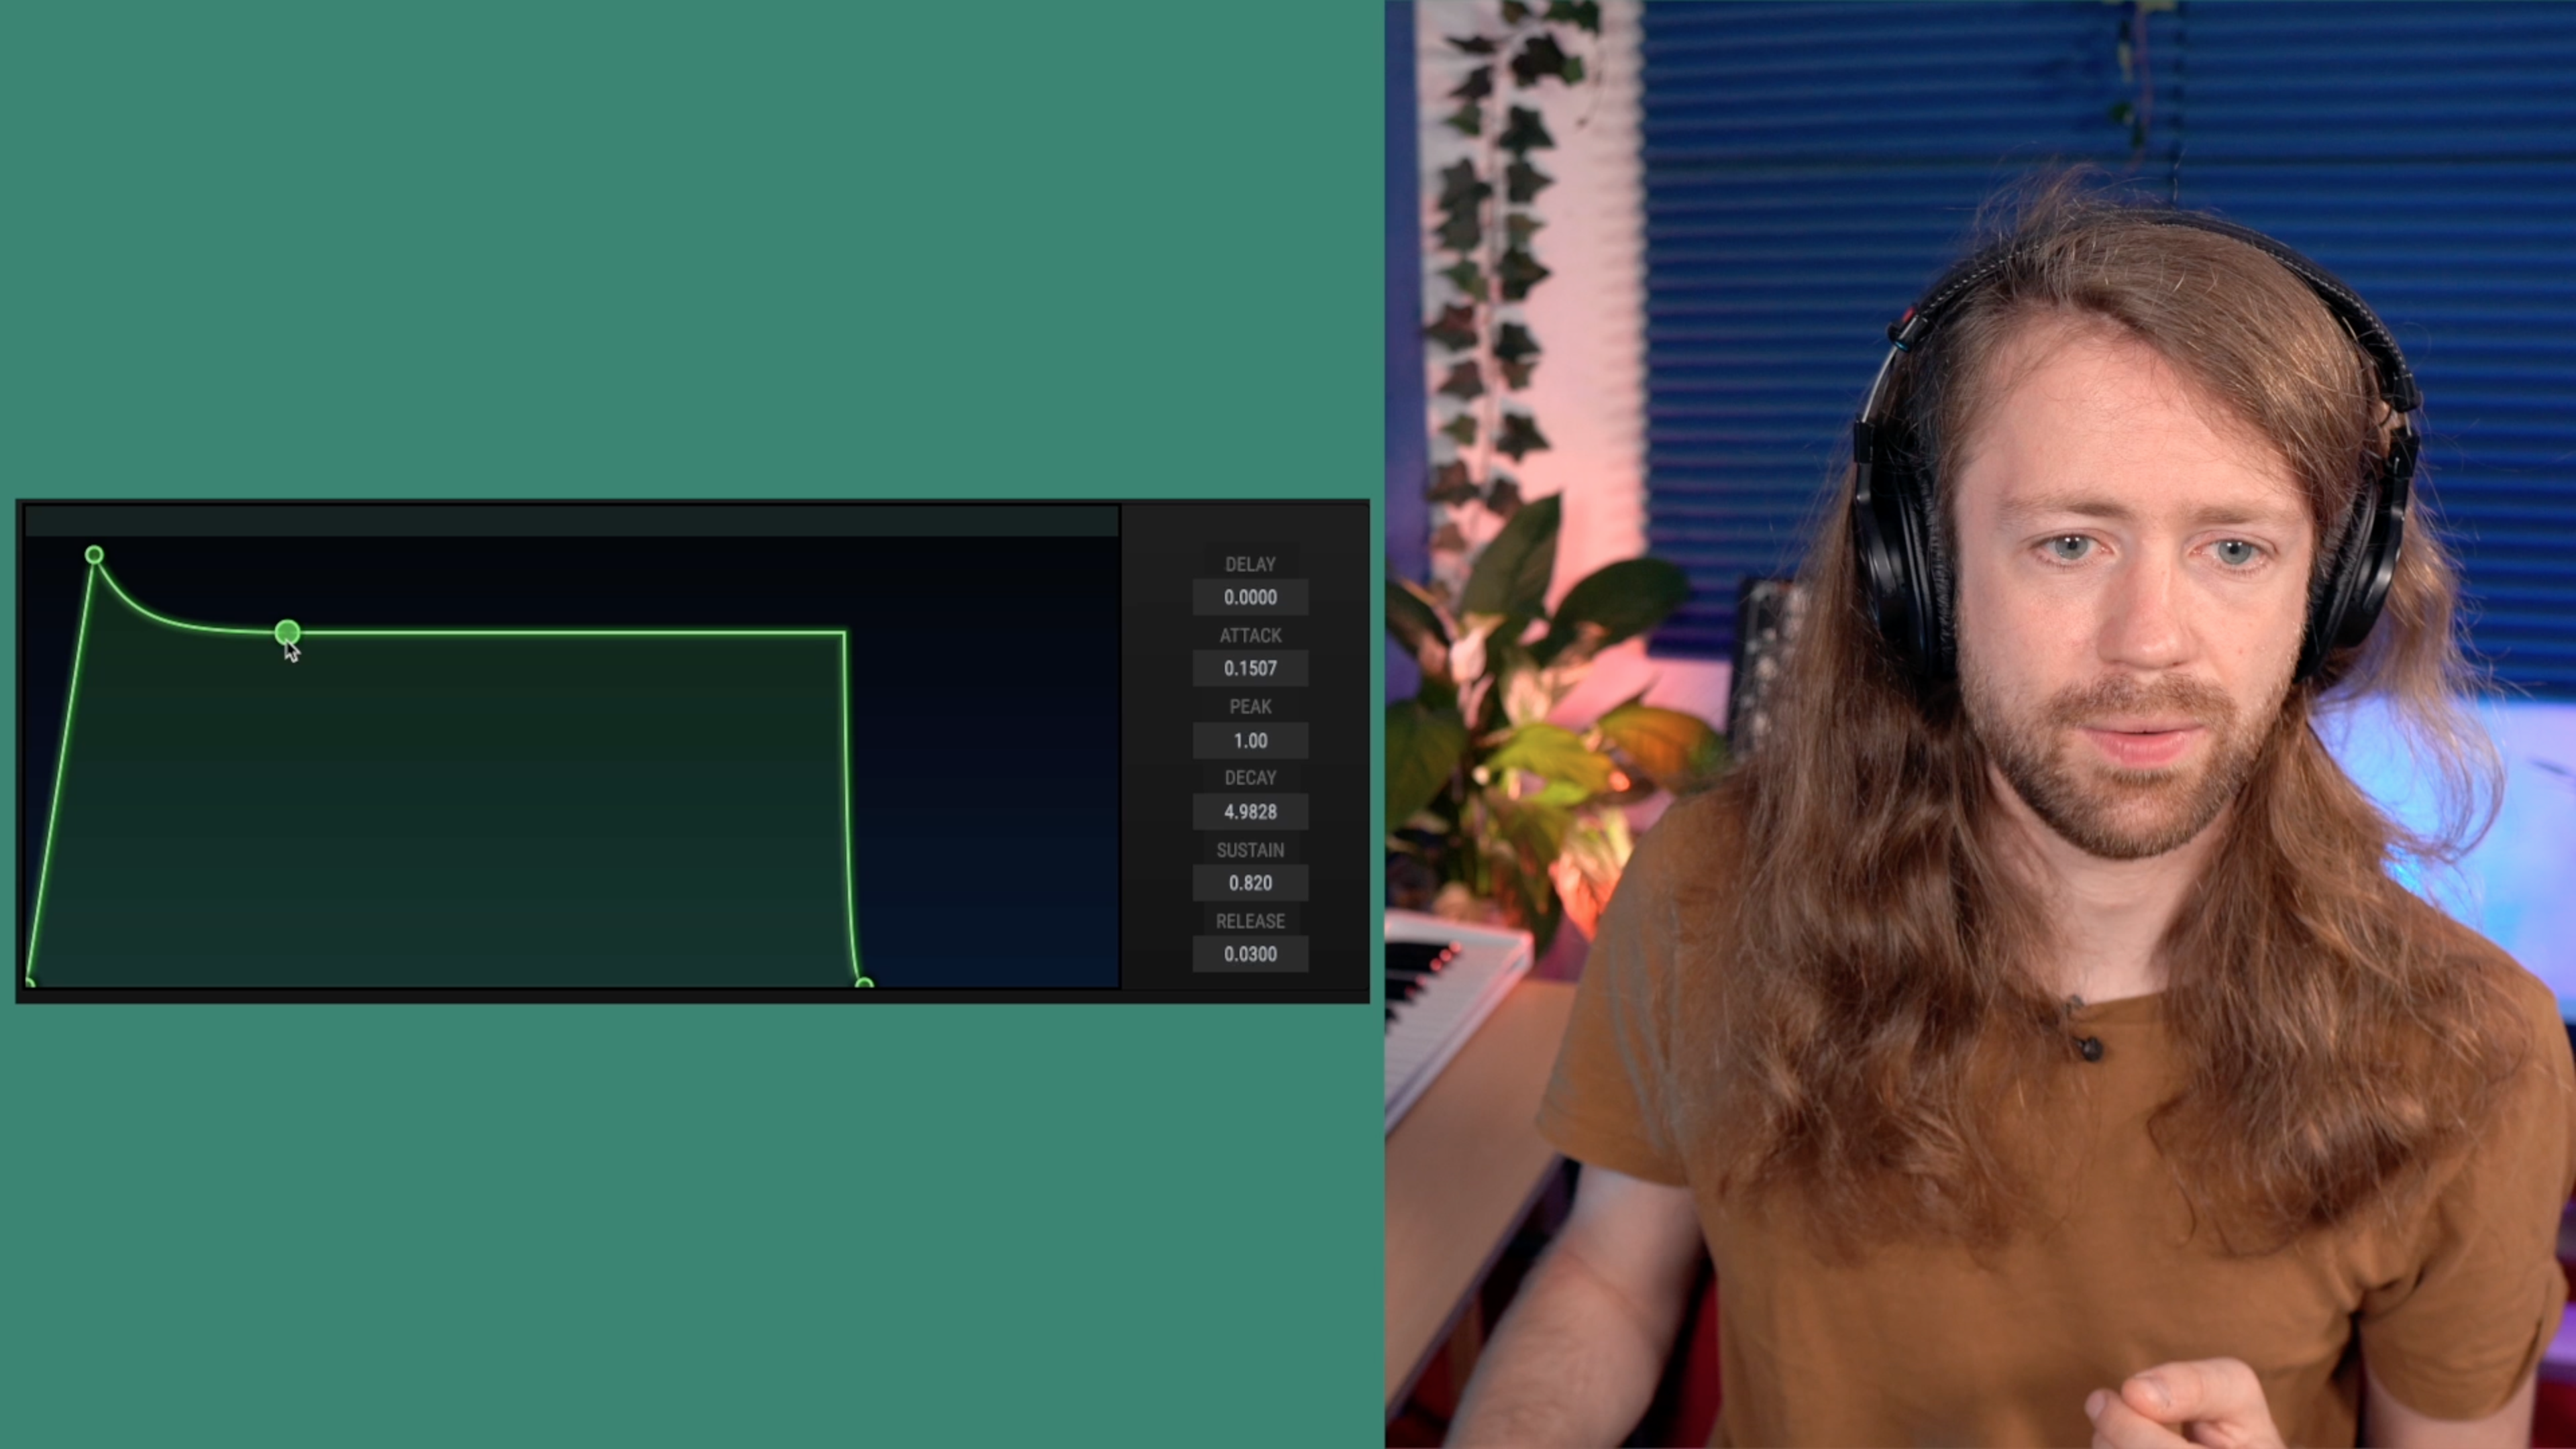Click the DELAY value field 0.0000
Screen dimensions: 2576x1449
point(1250,597)
